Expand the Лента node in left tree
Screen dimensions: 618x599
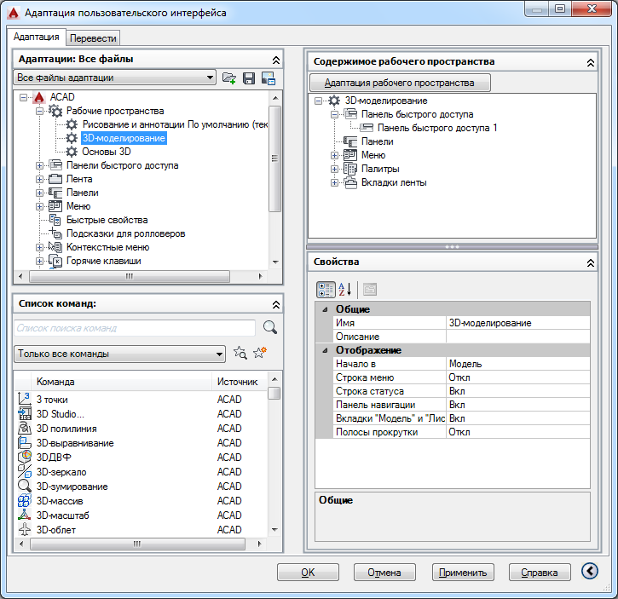(39, 179)
